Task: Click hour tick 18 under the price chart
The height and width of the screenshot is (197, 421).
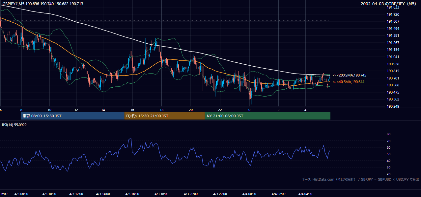Action: [x=161, y=110]
